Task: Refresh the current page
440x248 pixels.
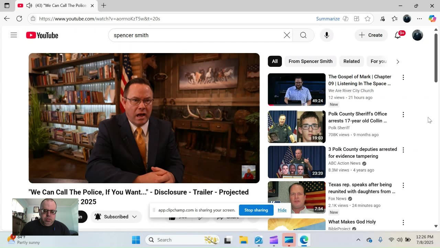Action: [x=19, y=19]
